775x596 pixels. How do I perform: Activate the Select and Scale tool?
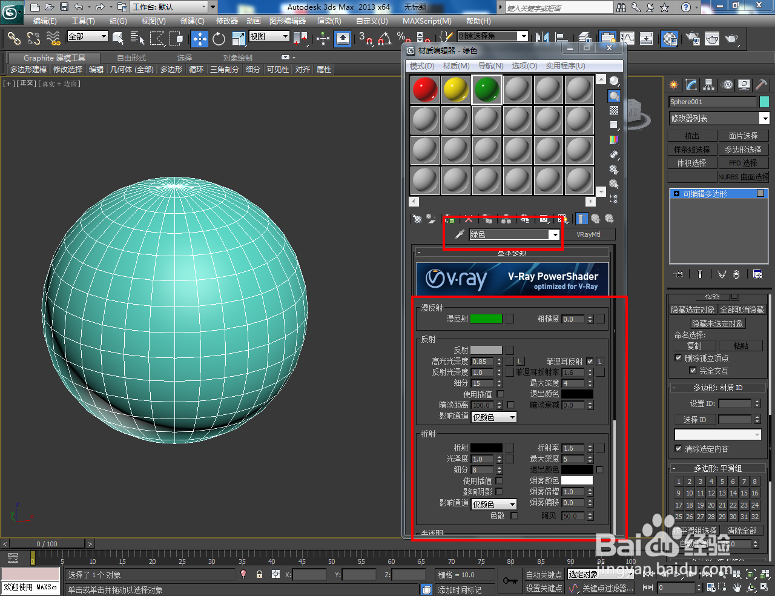point(239,39)
